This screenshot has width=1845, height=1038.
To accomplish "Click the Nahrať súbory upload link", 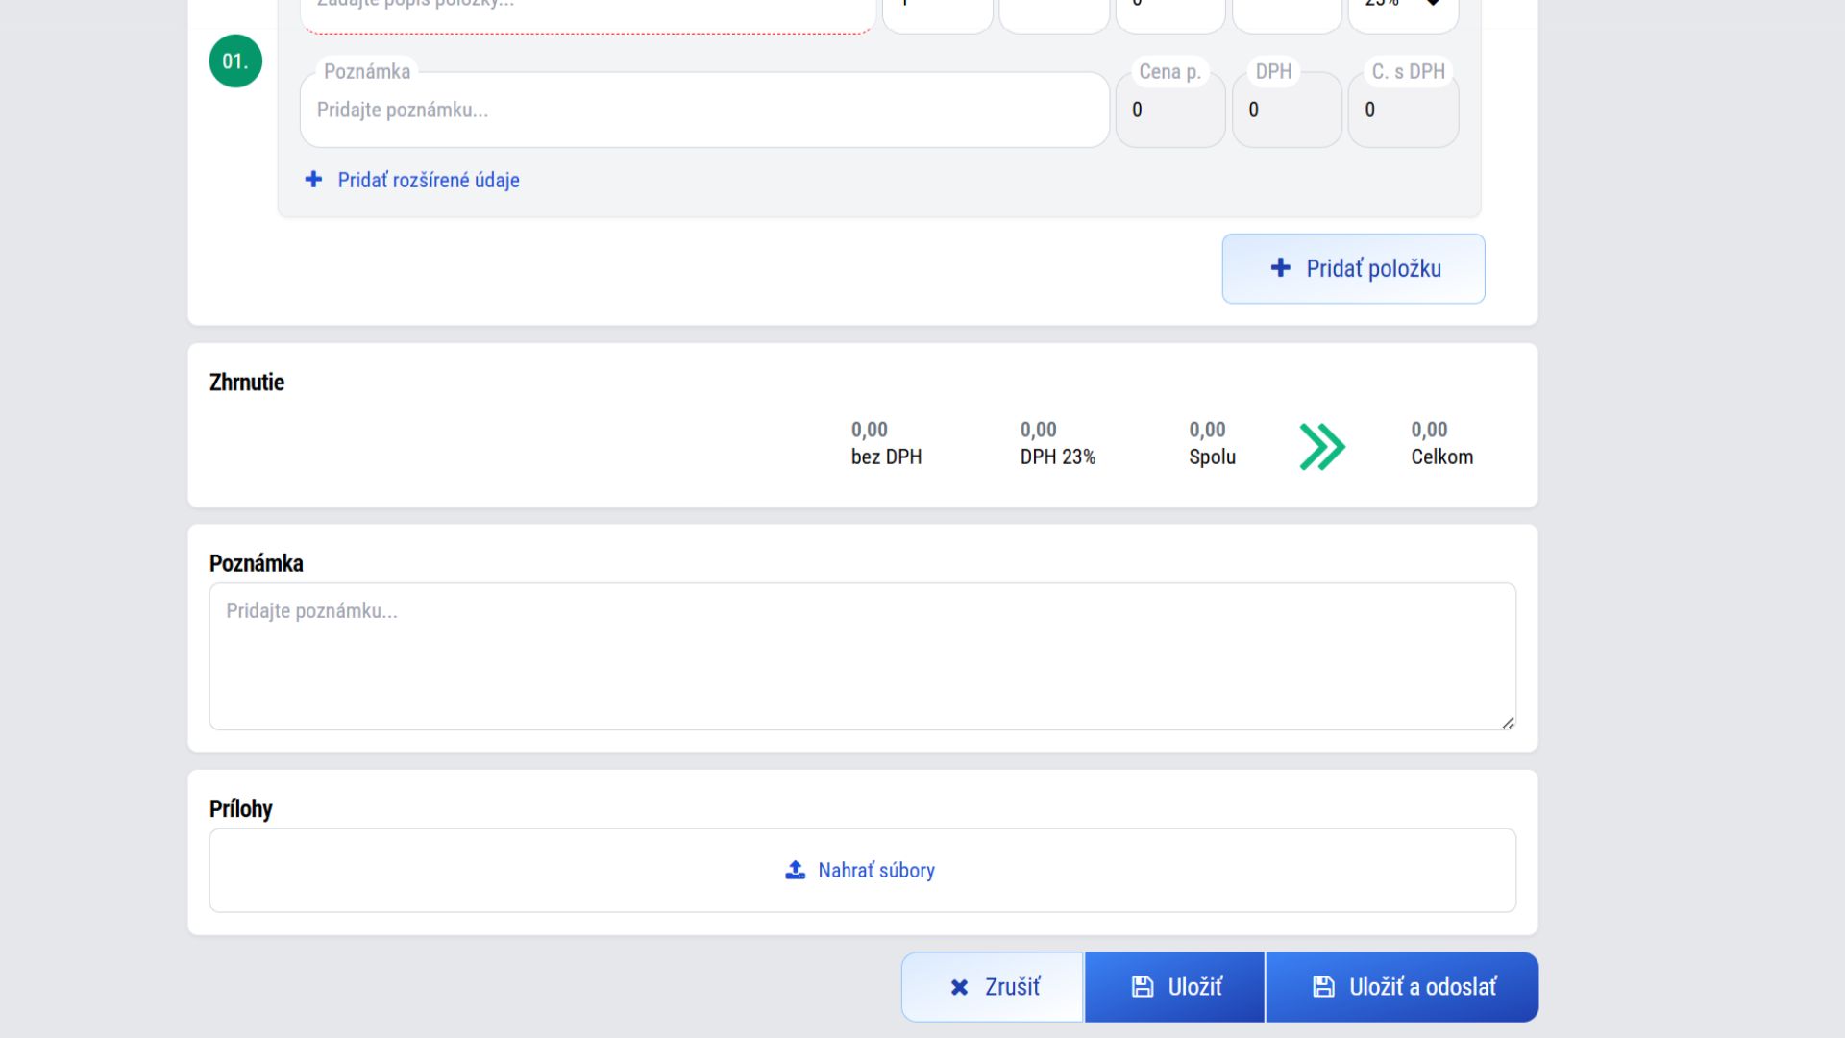I will point(875,871).
